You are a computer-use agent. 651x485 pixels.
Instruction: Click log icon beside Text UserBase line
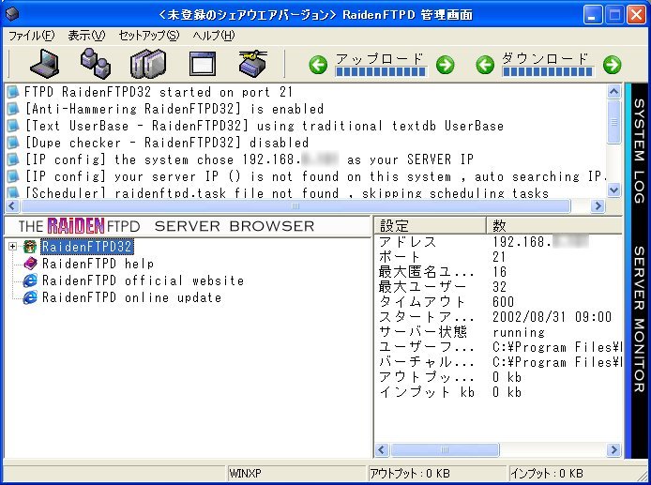(x=13, y=126)
